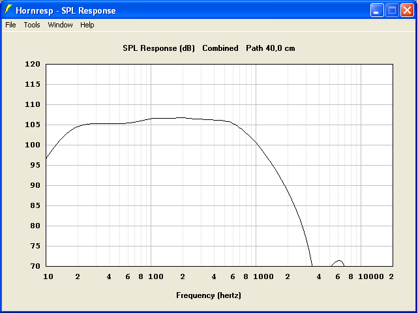Click the 100 Hz x-axis label
This screenshot has height=313, width=418.
[156, 276]
